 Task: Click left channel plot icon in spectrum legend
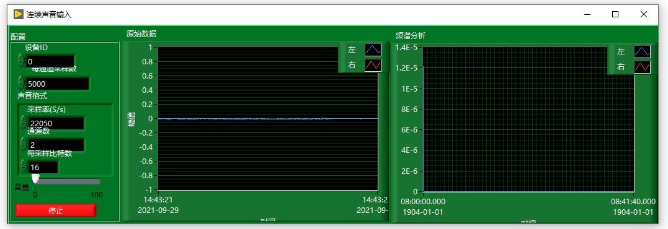tap(642, 52)
